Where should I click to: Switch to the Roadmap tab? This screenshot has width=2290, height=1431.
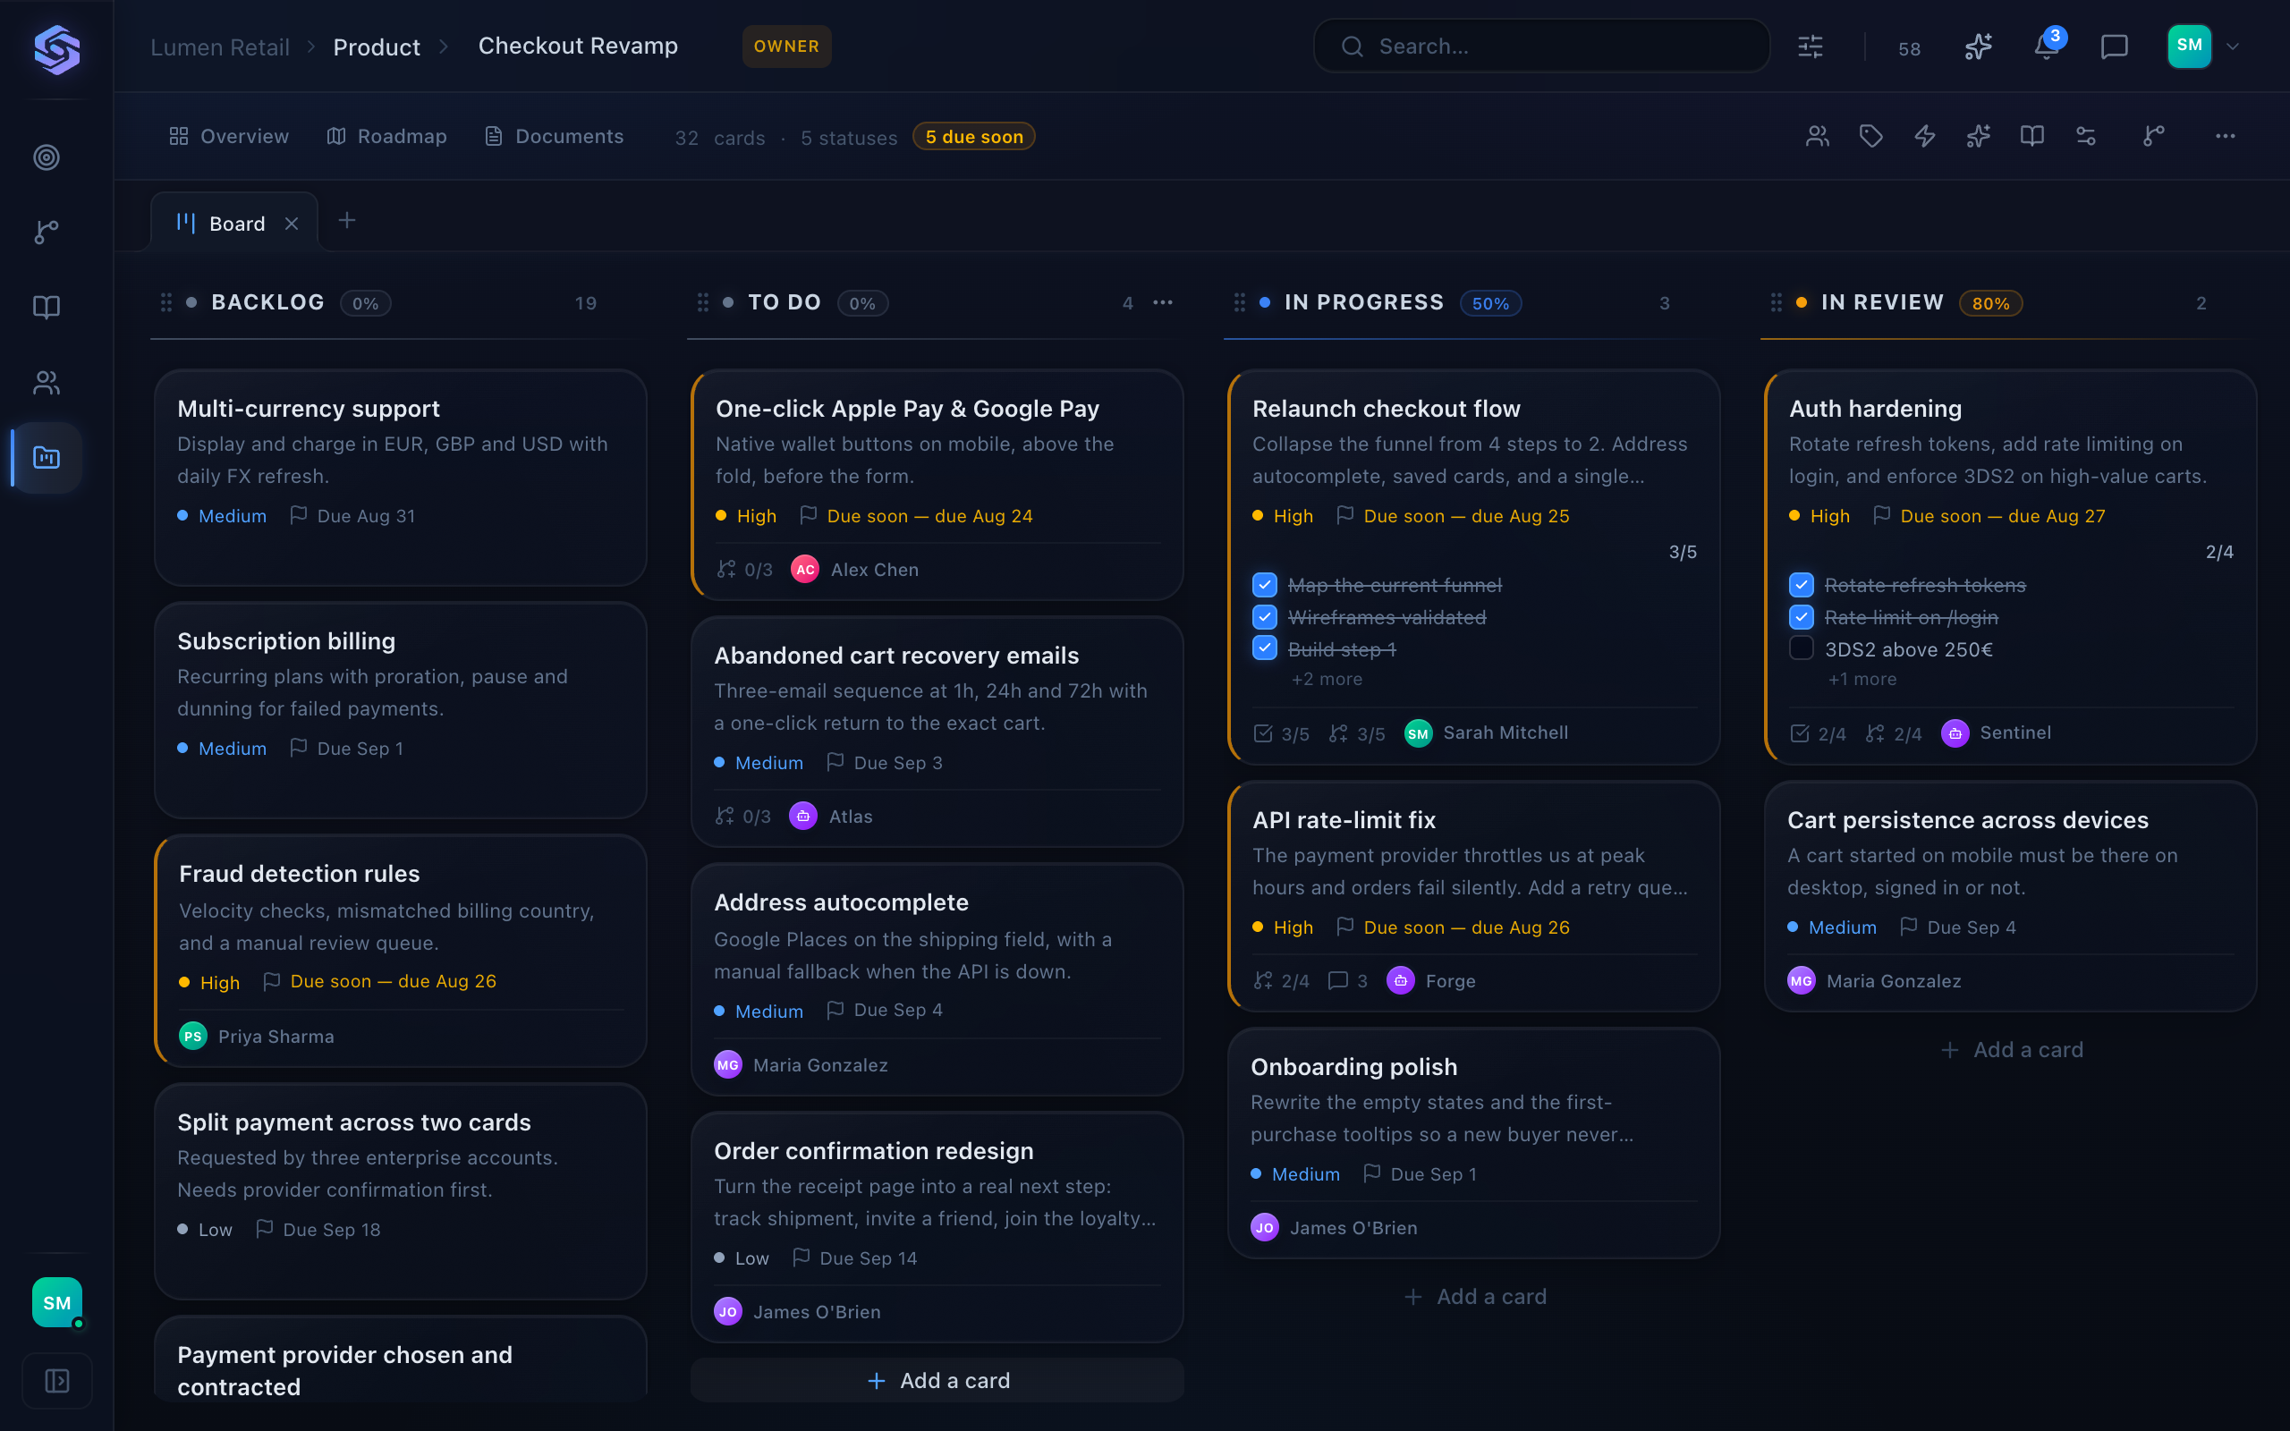tap(386, 136)
